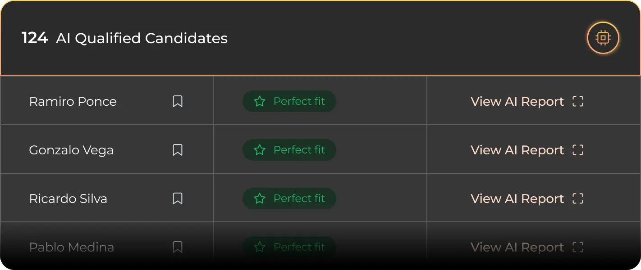This screenshot has height=270, width=641.
Task: Toggle bookmark for Ricardo Silva
Action: point(178,198)
